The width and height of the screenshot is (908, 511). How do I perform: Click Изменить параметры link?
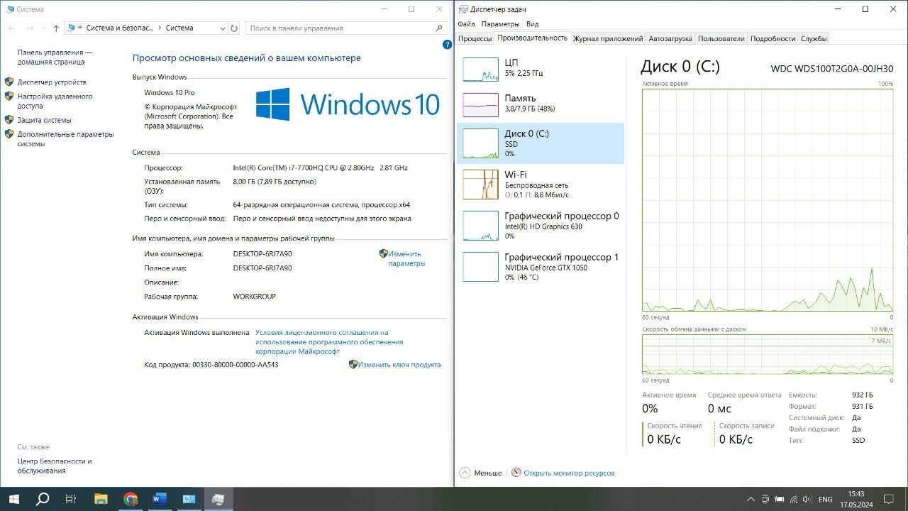coord(406,258)
